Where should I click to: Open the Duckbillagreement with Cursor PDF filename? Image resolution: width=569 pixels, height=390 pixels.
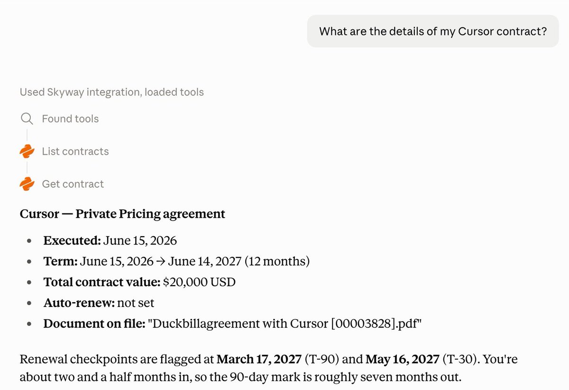(x=284, y=324)
